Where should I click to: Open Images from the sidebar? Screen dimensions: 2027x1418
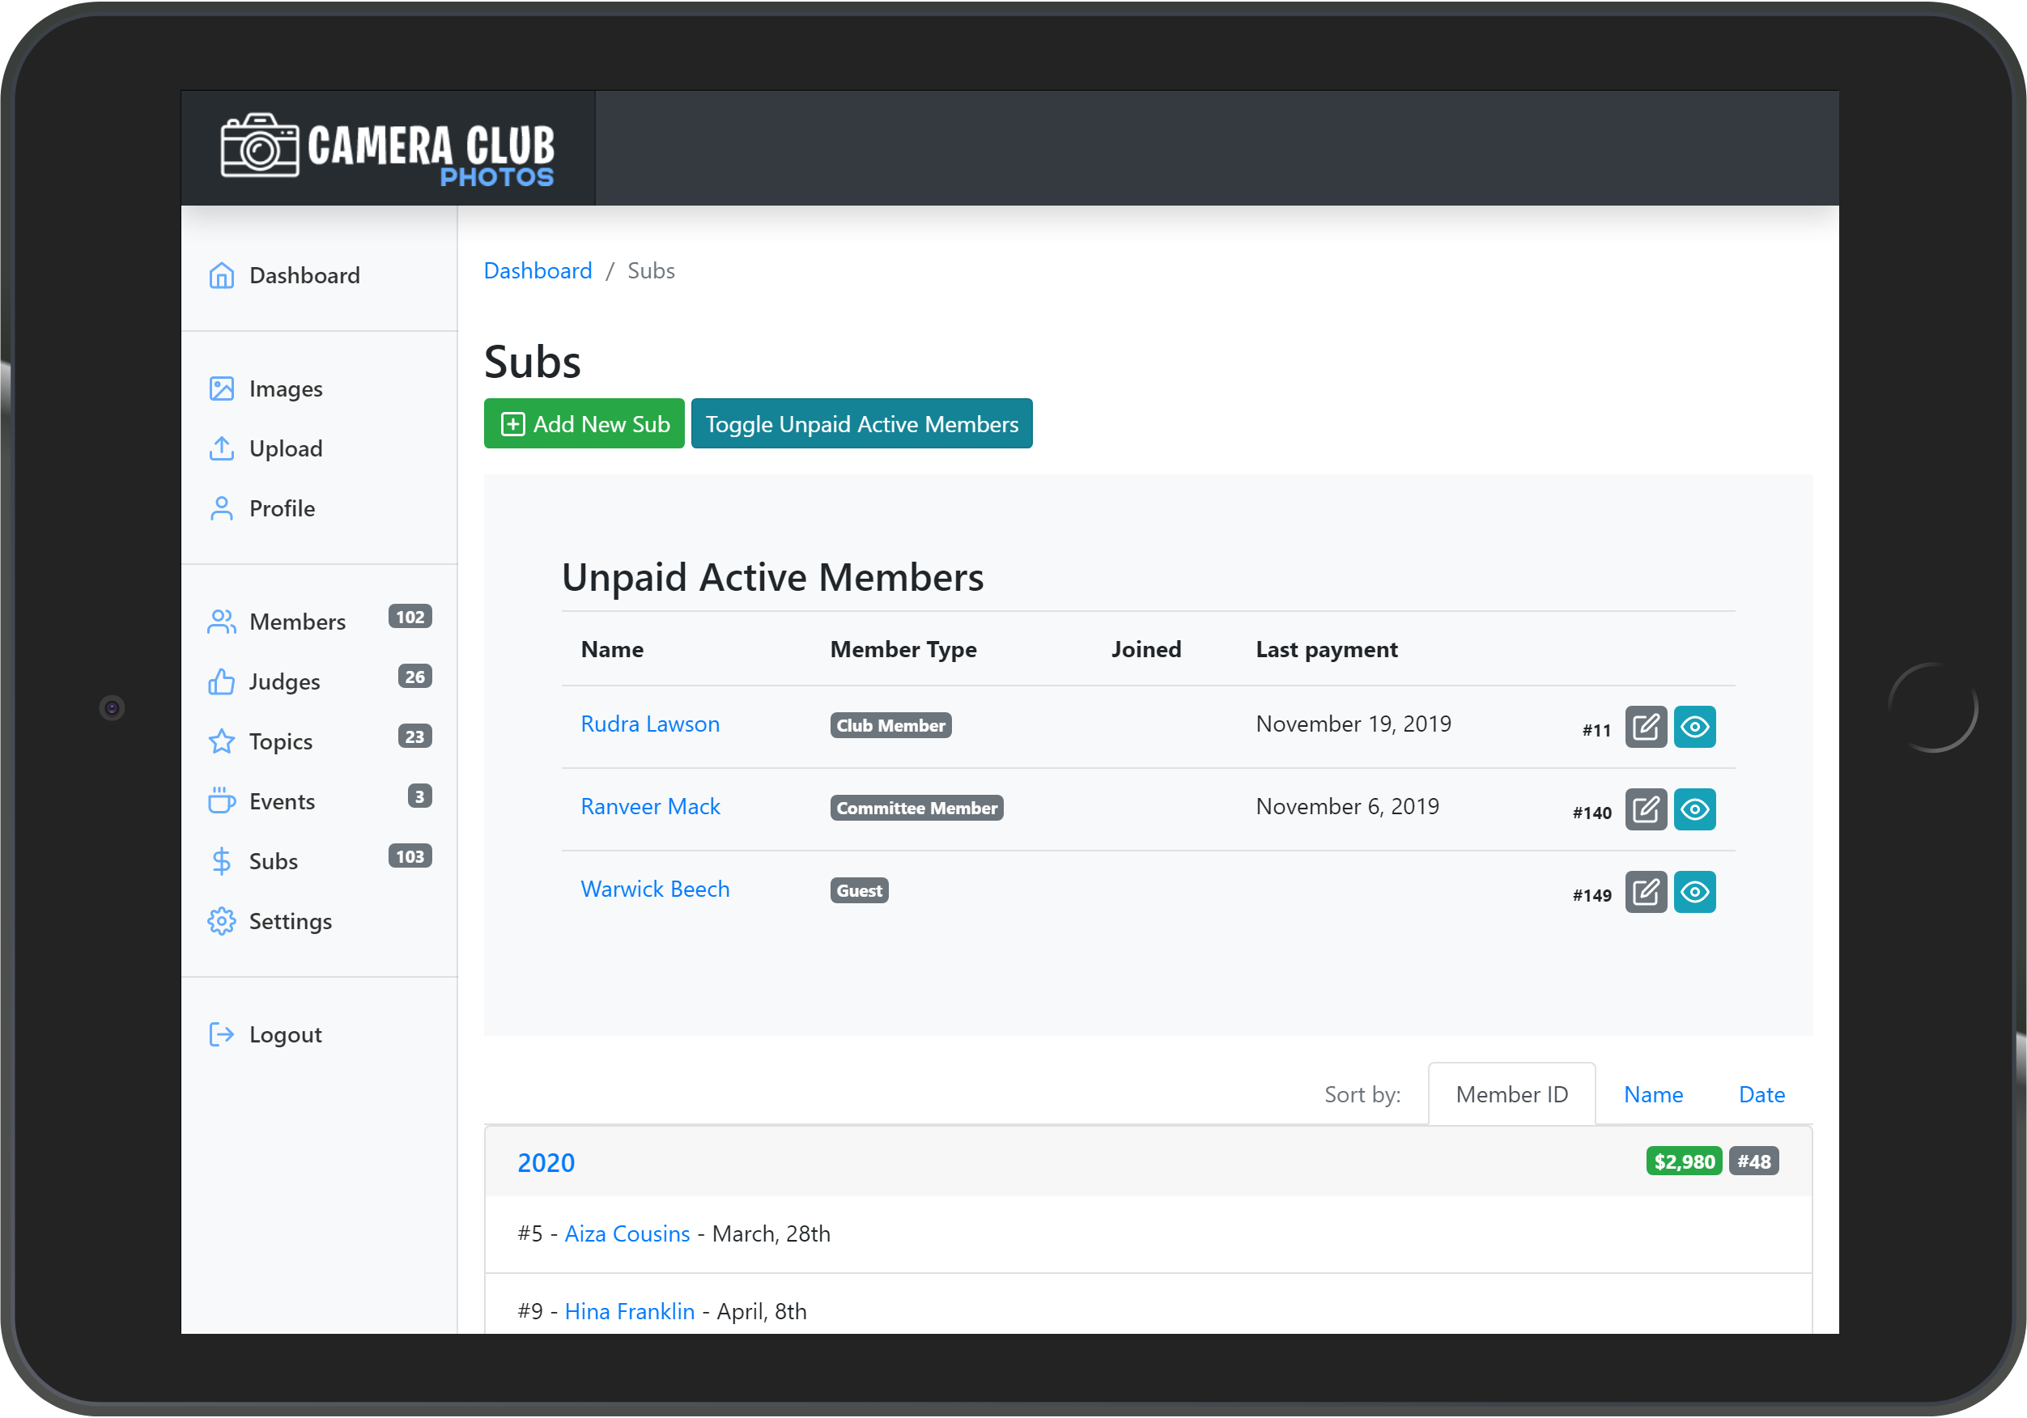[x=284, y=388]
